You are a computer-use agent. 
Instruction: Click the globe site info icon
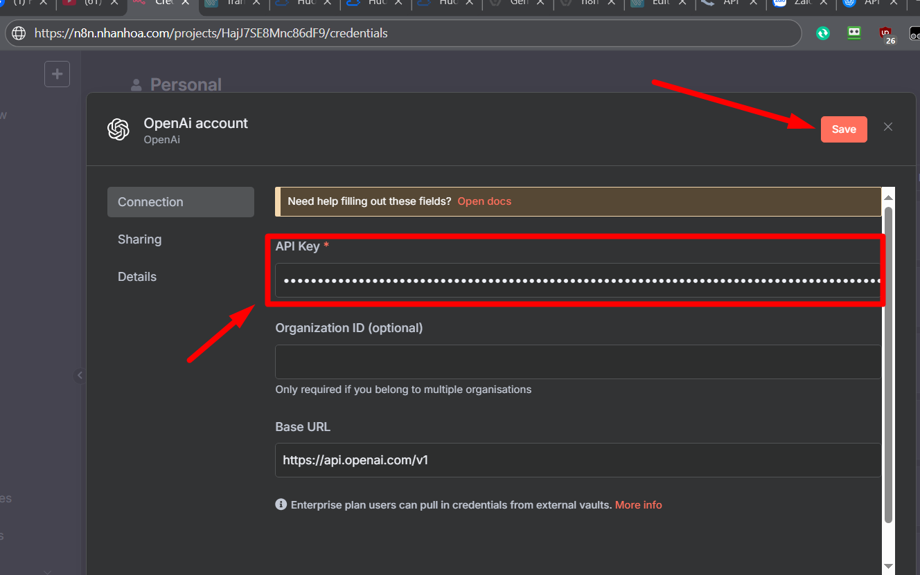pos(19,33)
